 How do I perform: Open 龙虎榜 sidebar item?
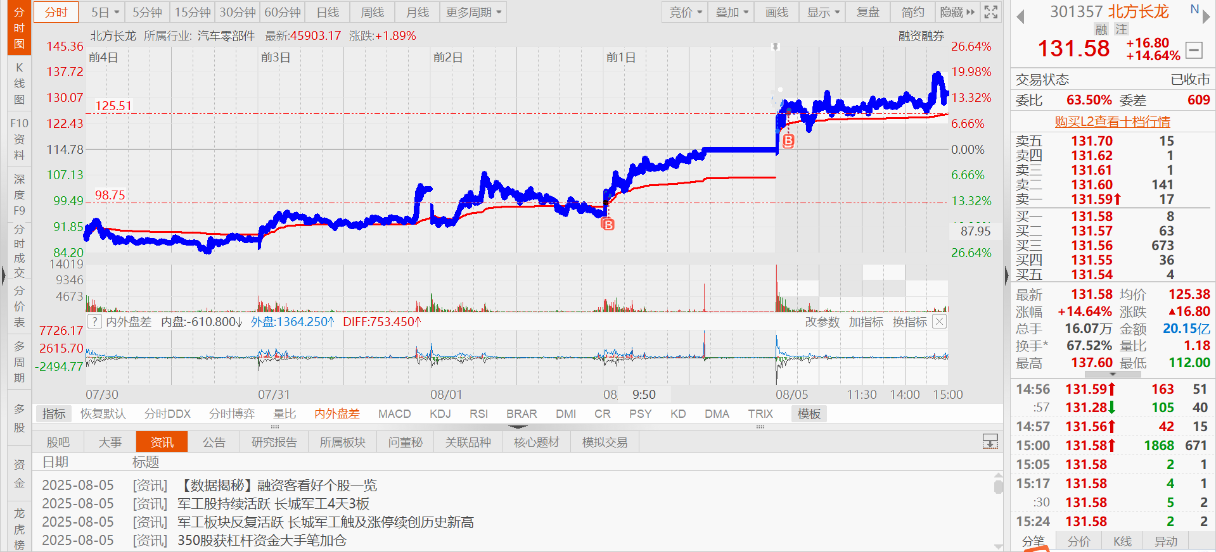[x=19, y=528]
